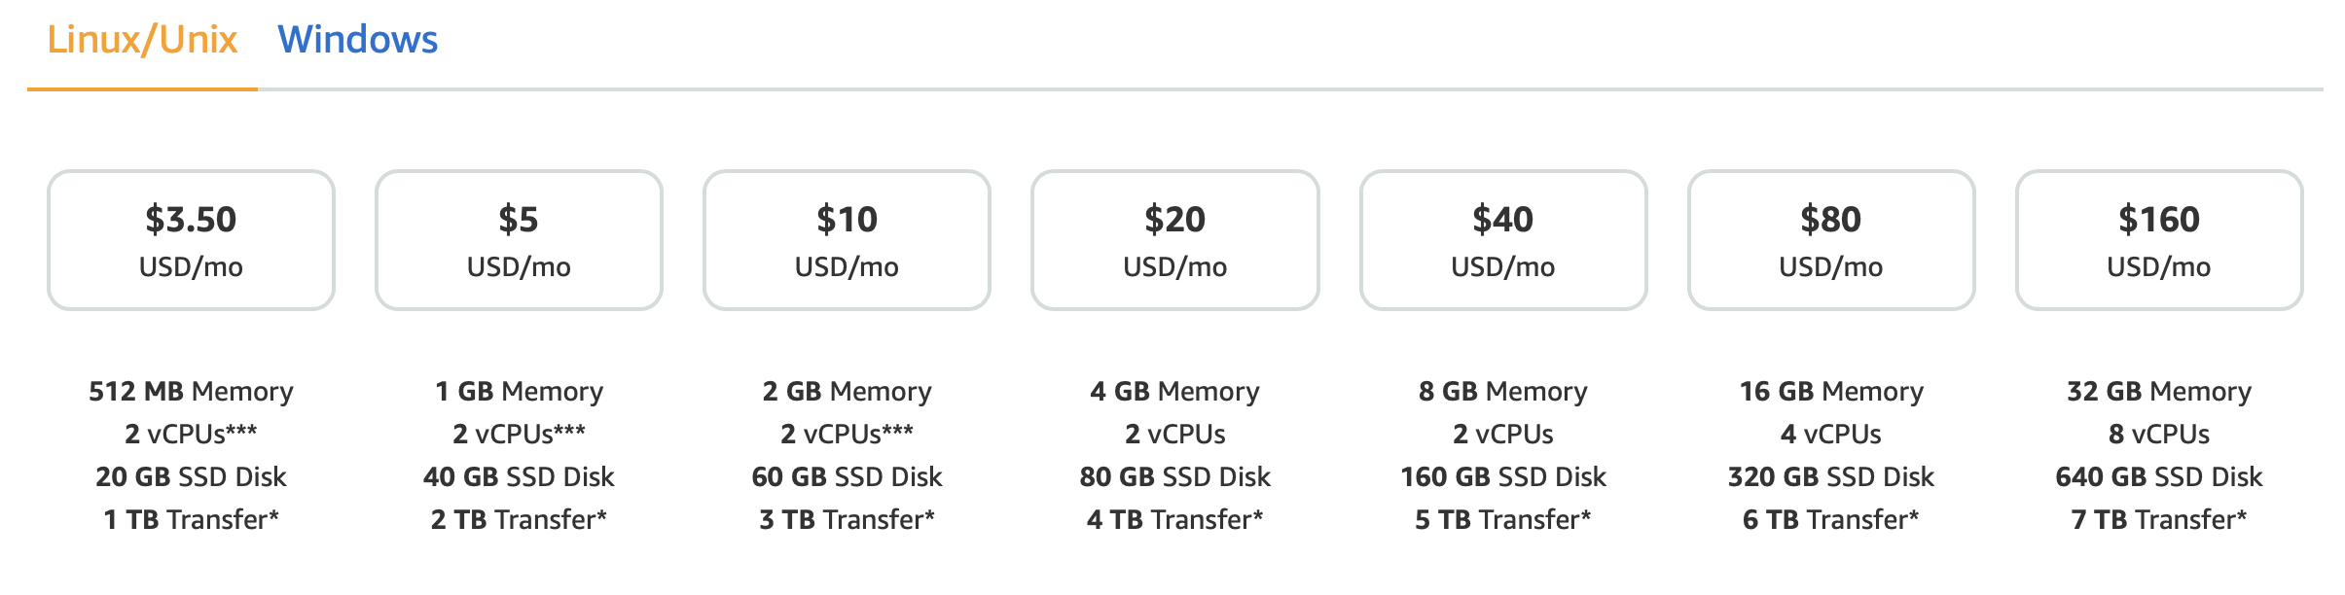This screenshot has width=2345, height=595.
Task: Click 2 vCPUs*** under the $5 plan
Action: point(519,435)
